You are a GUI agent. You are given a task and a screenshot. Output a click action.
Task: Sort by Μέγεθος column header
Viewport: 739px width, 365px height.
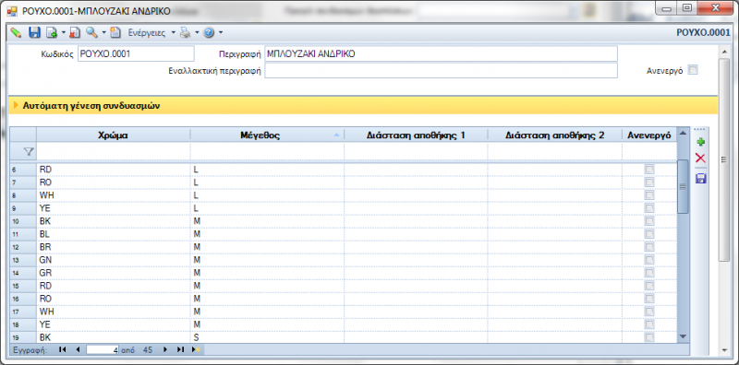[x=267, y=135]
